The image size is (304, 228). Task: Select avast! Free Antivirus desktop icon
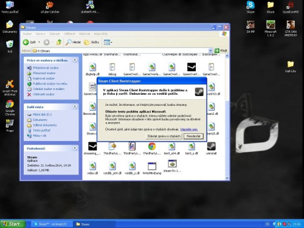pos(10,85)
